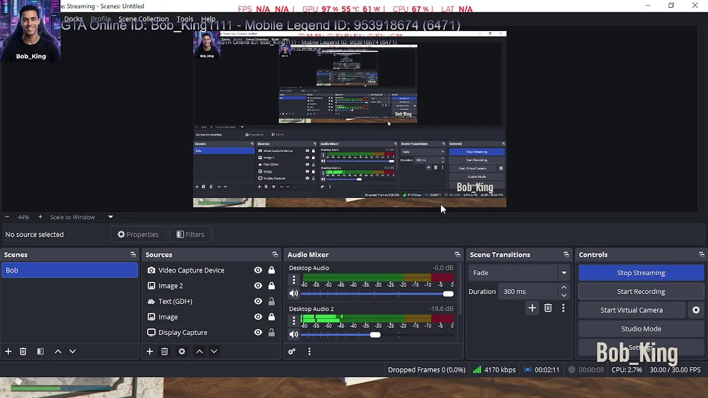The image size is (708, 398).
Task: Open Desktop Audio 2 options three-dot menu
Action: point(294,321)
